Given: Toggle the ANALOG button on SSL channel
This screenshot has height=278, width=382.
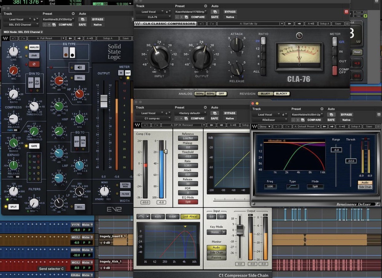Looking at the screenshot, I should (34, 47).
